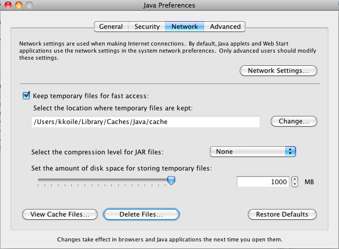The height and width of the screenshot is (249, 339).
Task: View Cache Files
Action: point(60,215)
